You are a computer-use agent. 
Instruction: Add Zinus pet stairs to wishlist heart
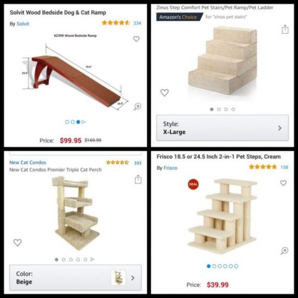pyautogui.click(x=164, y=92)
